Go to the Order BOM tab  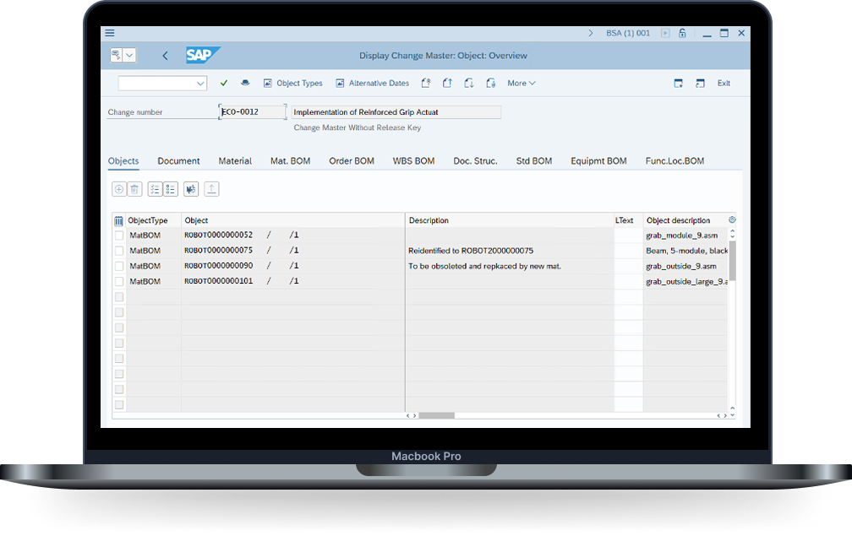coord(352,161)
